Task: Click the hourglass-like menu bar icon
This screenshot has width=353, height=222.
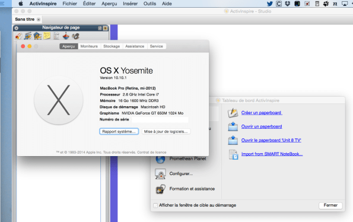Action: pyautogui.click(x=317, y=4)
